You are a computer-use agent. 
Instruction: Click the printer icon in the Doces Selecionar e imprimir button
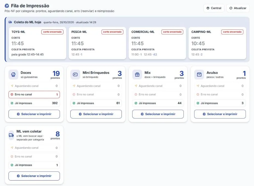click(x=18, y=114)
